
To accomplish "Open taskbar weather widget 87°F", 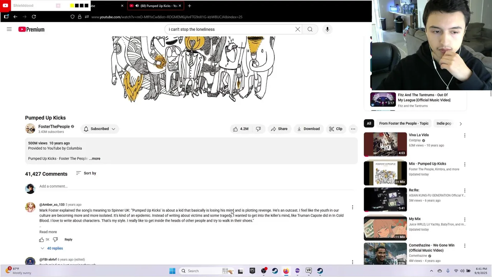I will coord(18,271).
